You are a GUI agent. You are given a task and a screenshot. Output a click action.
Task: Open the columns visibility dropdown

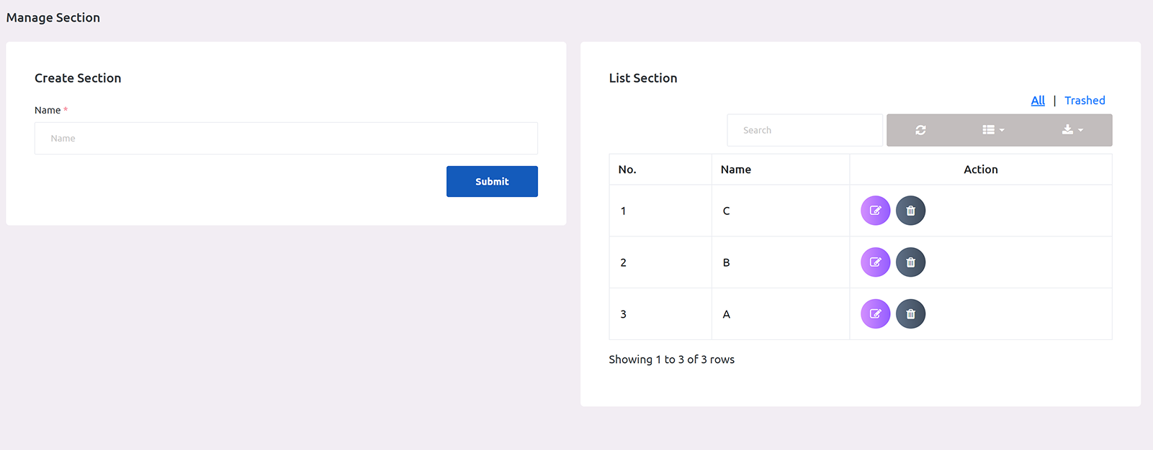[993, 130]
